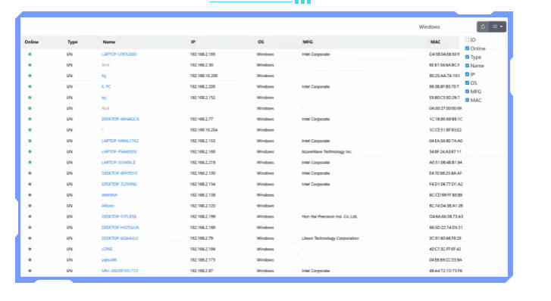Open the WANNA device link

[x=109, y=195]
